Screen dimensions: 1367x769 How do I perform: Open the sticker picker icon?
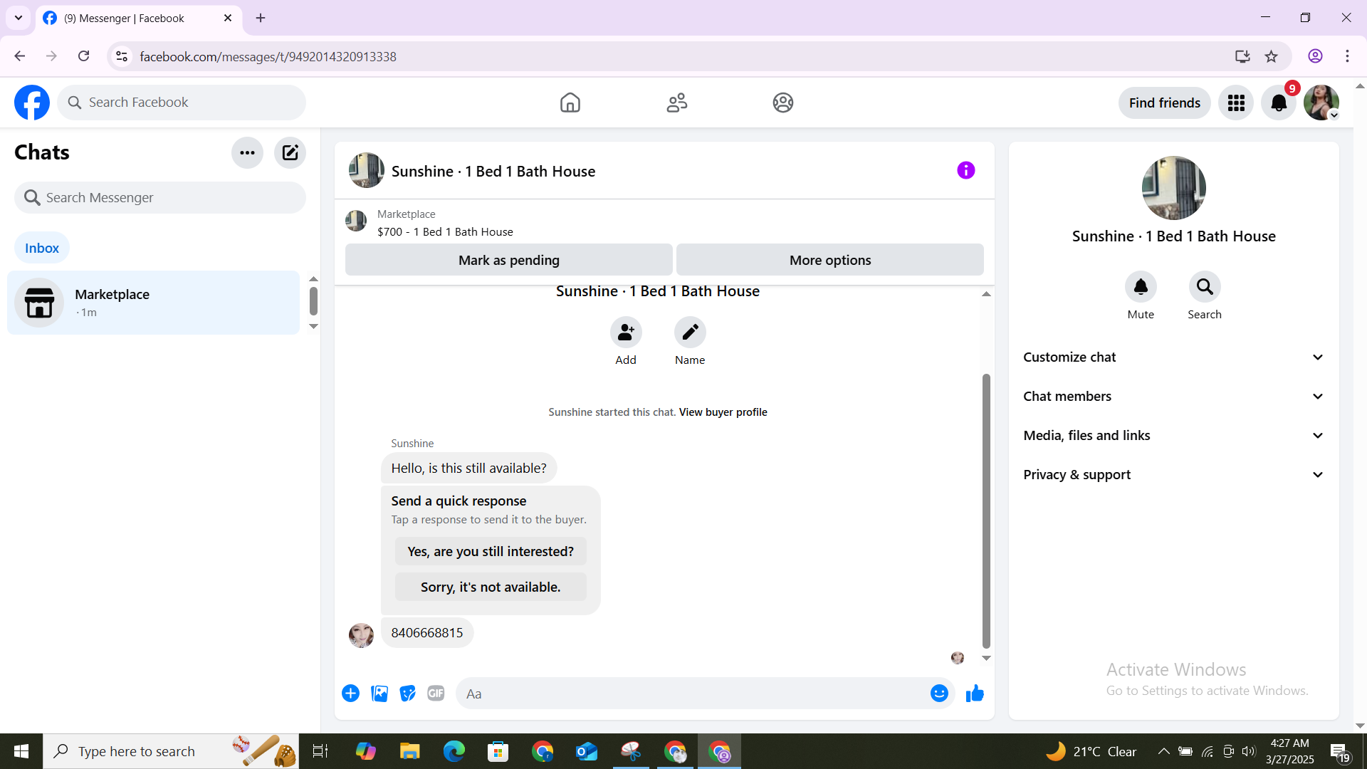[407, 694]
